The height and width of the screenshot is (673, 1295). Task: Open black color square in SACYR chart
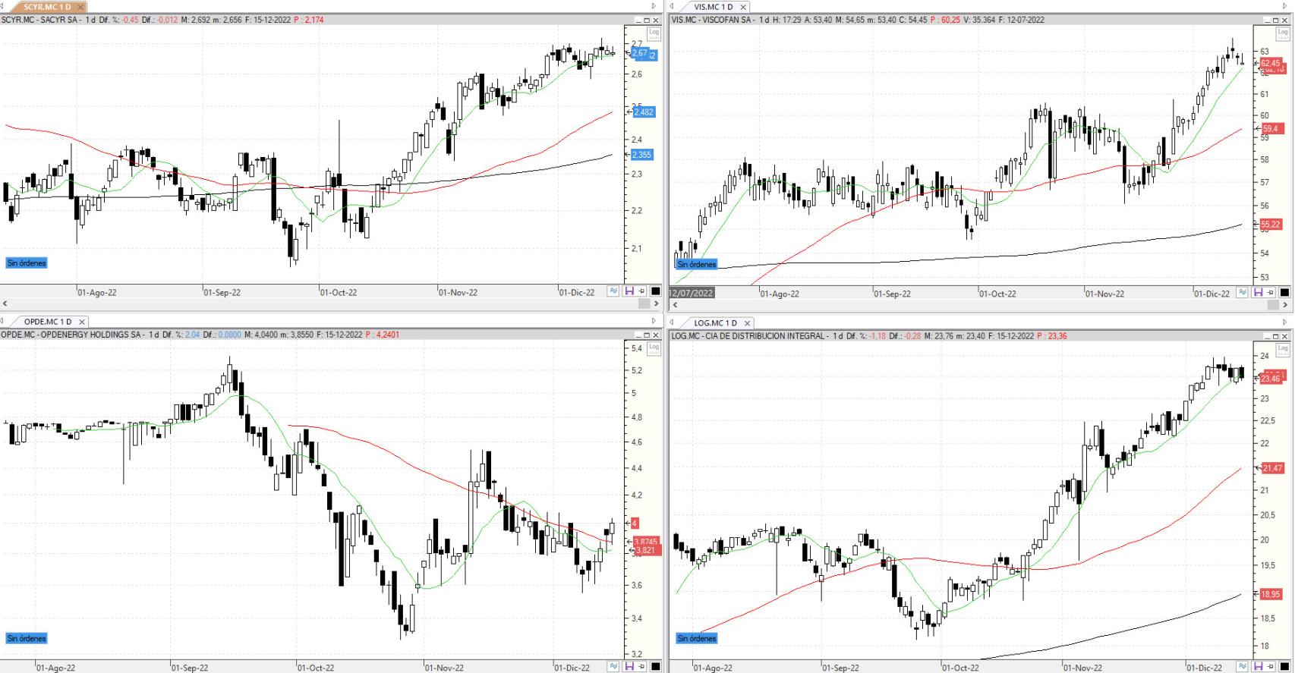click(655, 291)
